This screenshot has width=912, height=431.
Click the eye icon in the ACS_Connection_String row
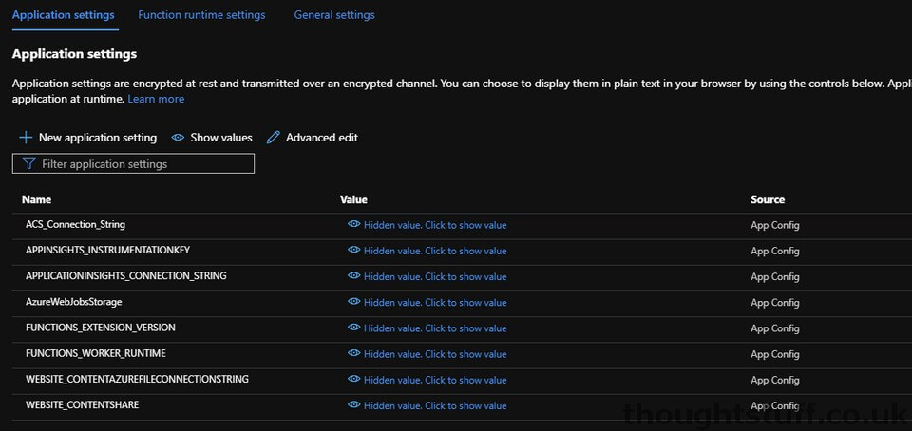(x=353, y=224)
